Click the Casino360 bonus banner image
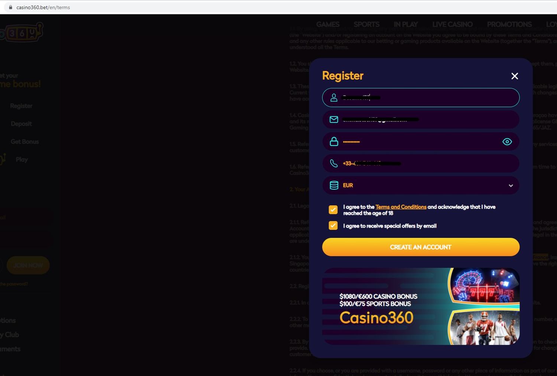This screenshot has height=376, width=557. click(420, 306)
